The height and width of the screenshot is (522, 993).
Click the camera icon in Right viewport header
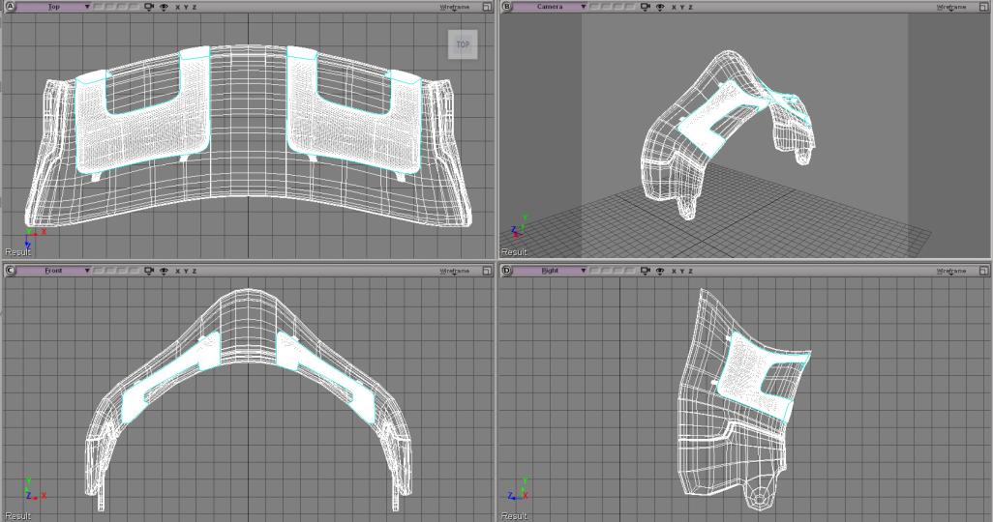[x=645, y=271]
